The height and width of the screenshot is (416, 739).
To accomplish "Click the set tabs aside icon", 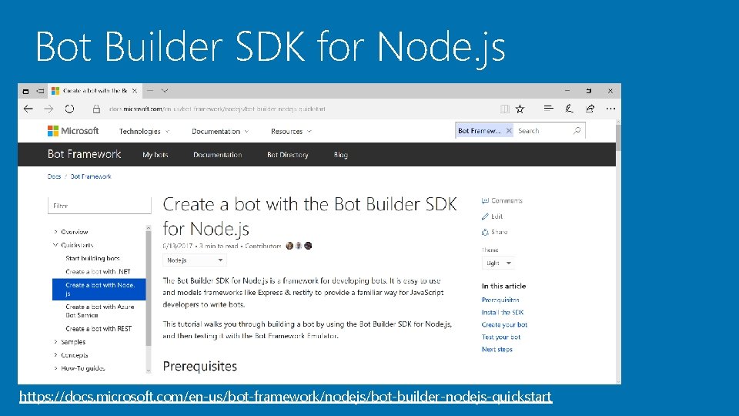I will pyautogui.click(x=41, y=91).
